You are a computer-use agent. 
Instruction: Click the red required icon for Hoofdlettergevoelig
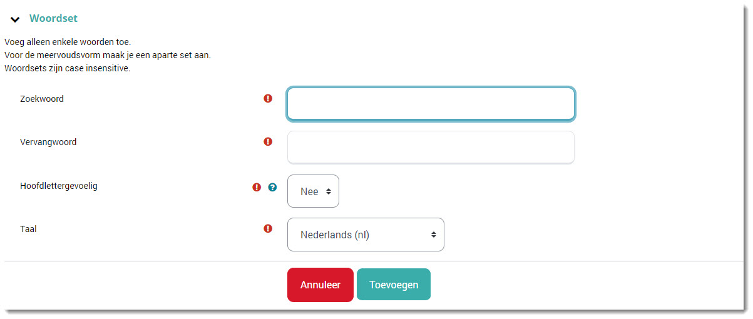point(257,187)
